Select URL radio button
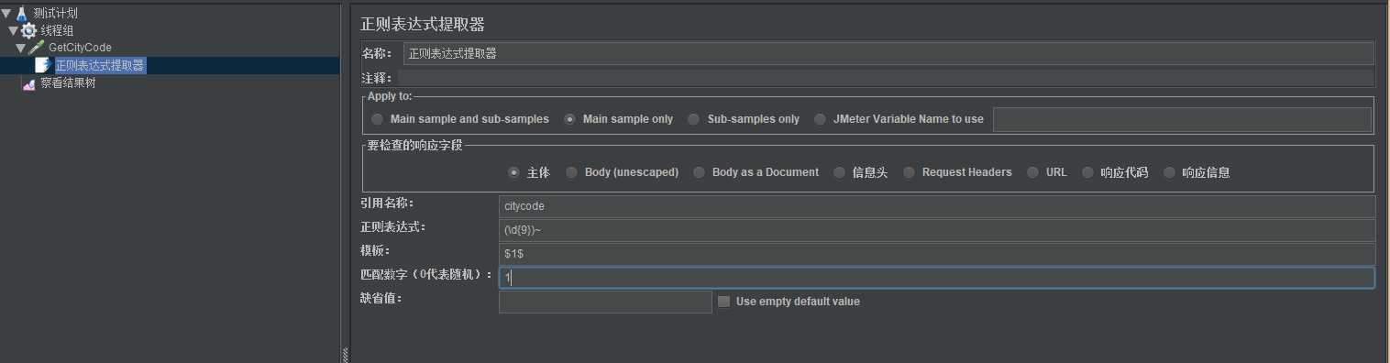 coord(1033,172)
